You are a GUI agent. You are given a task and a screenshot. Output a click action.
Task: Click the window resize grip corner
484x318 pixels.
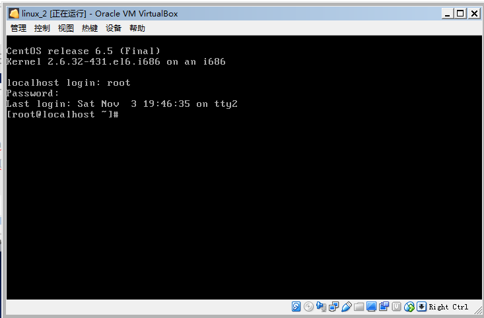click(478, 310)
